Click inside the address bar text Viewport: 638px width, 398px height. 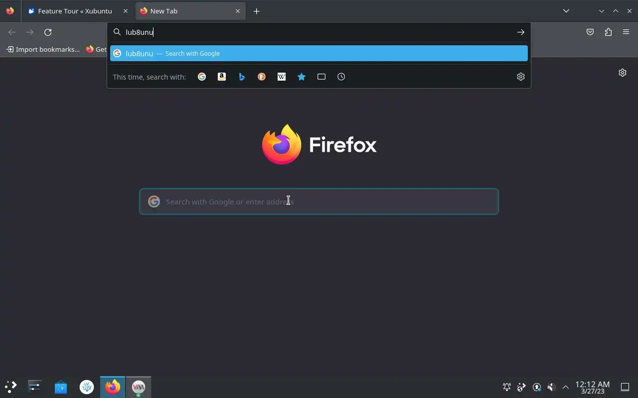tap(319, 32)
